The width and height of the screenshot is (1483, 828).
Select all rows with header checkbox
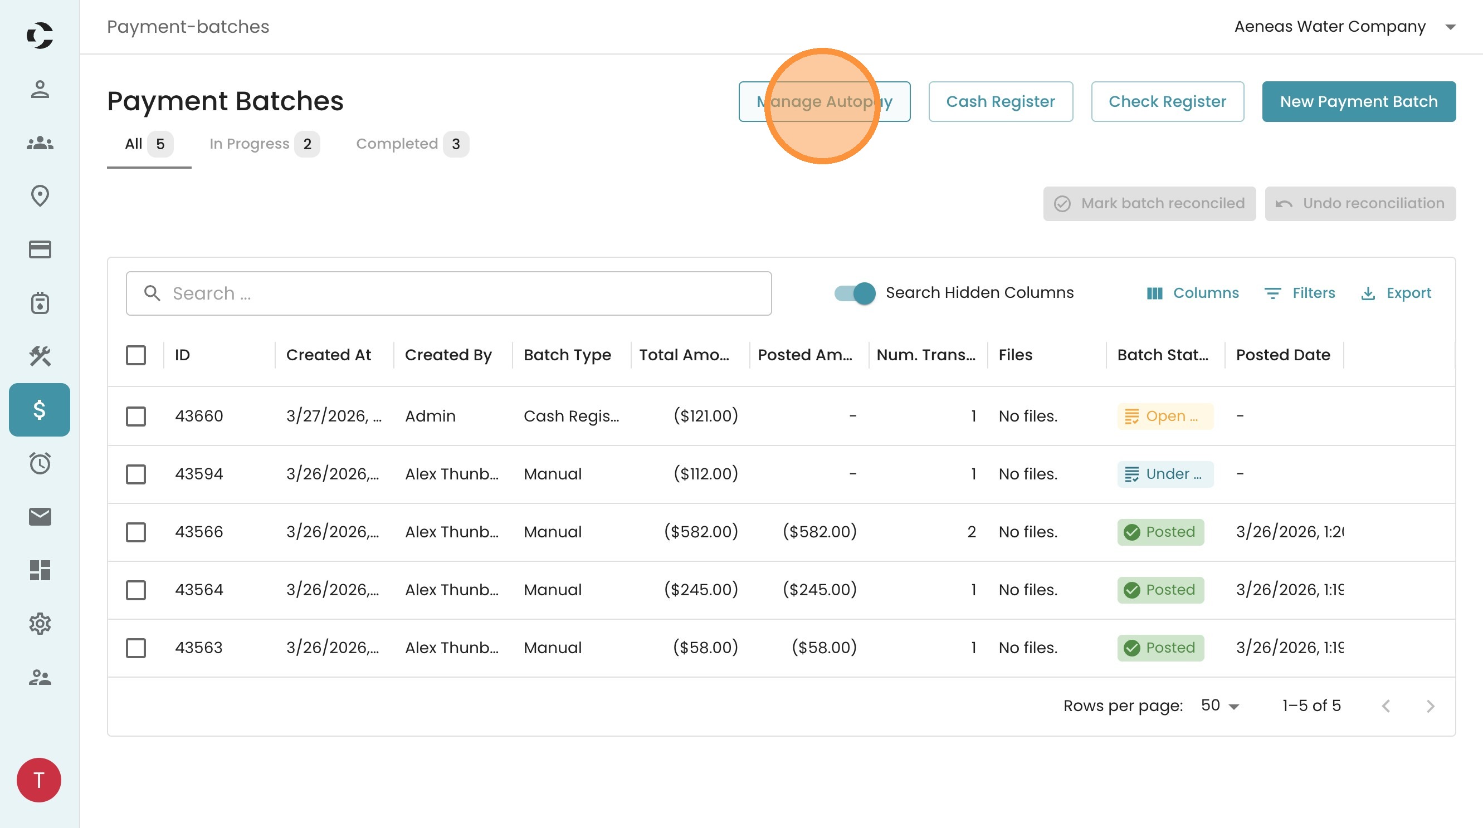point(136,355)
